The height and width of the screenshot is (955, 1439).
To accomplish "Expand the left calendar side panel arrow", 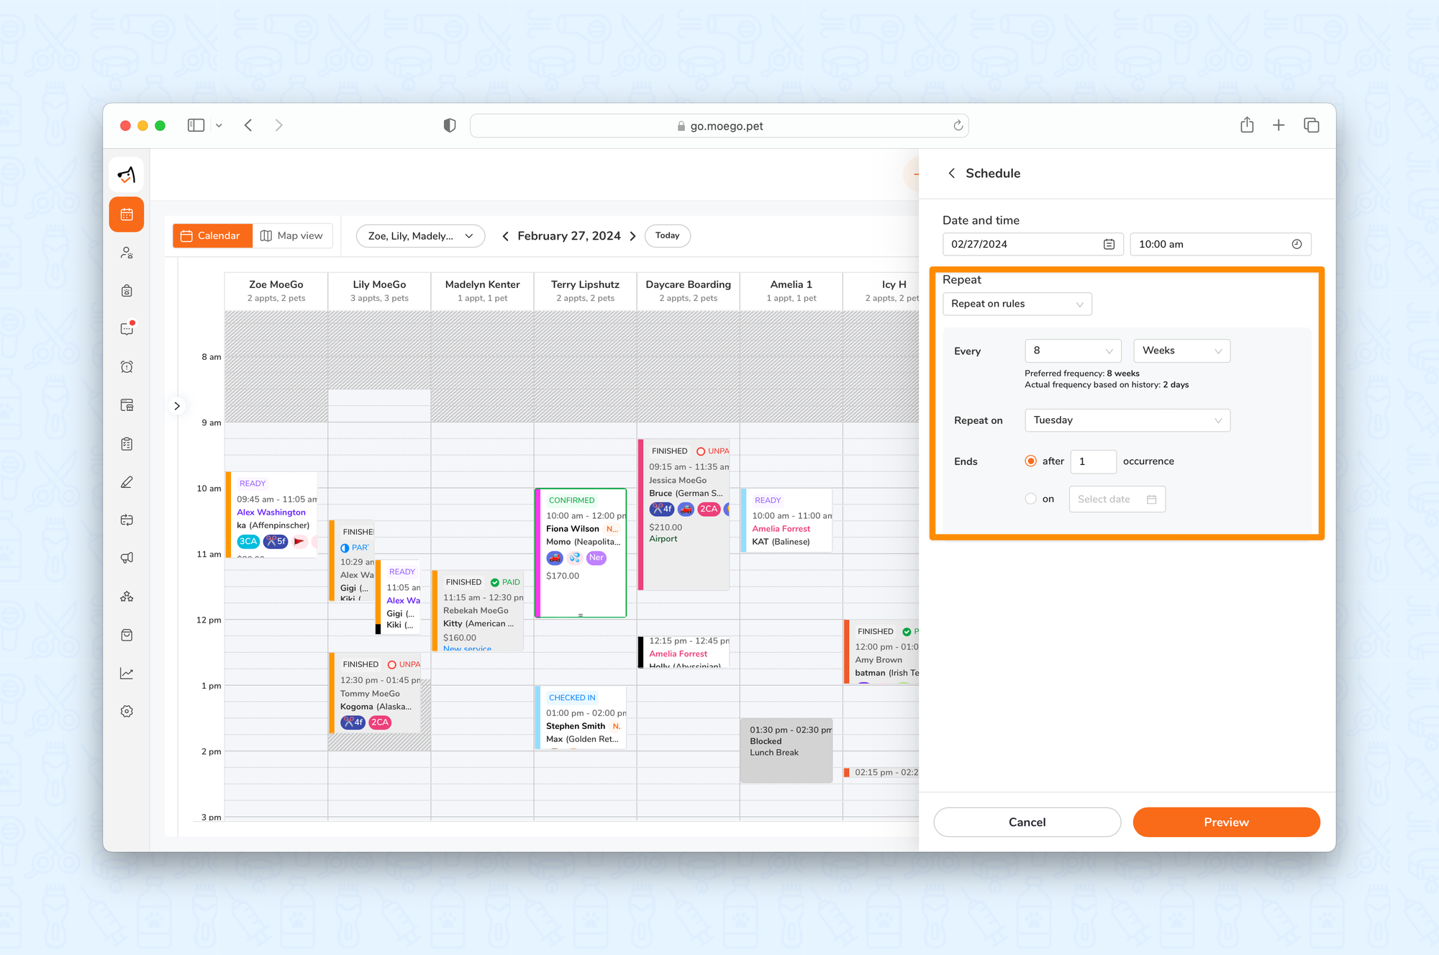I will pyautogui.click(x=177, y=406).
